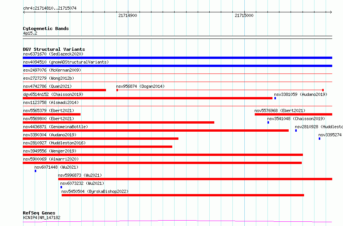
Task: Click the red bar under nsv4436871
Action: click(156, 131)
